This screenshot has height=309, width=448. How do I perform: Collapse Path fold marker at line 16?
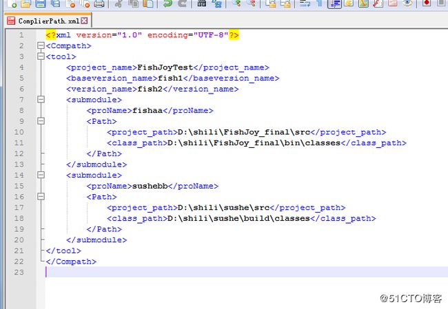click(41, 197)
